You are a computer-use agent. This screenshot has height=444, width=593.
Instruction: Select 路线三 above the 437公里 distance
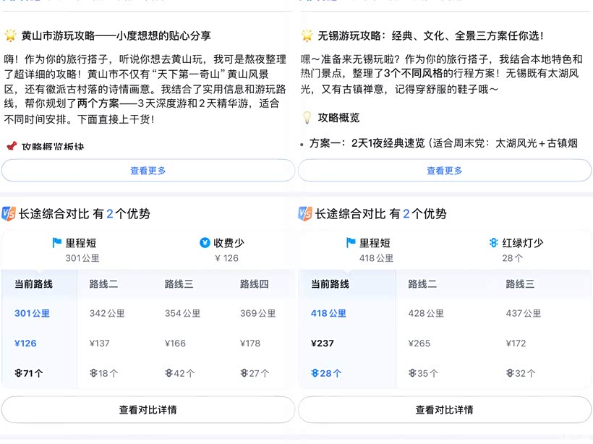(x=520, y=284)
